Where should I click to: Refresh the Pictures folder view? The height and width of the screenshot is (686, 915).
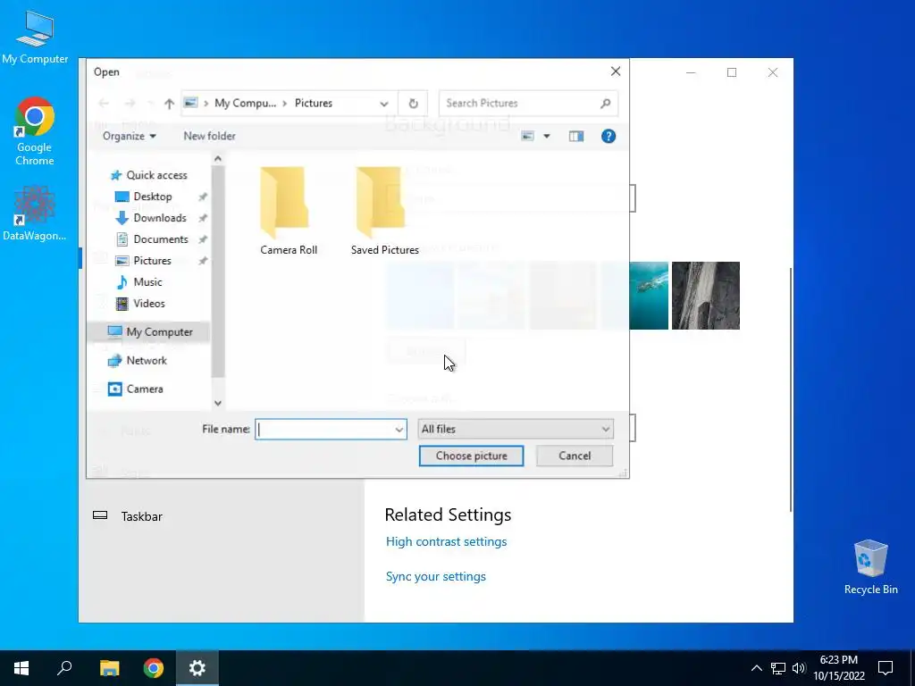(x=413, y=104)
